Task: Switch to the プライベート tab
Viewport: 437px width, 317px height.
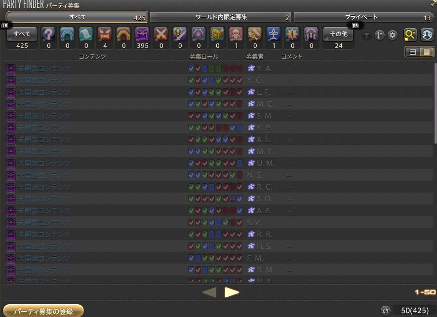Action: (364, 17)
